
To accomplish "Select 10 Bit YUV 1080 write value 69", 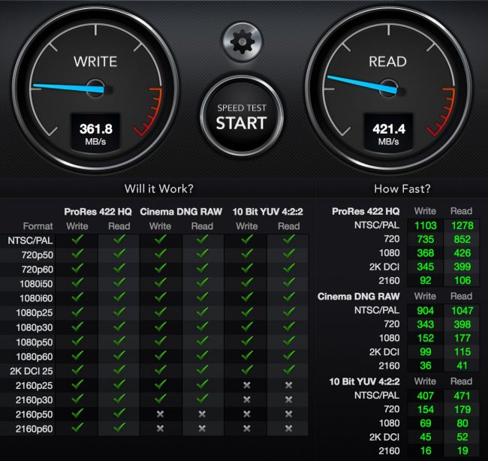I will [x=426, y=423].
